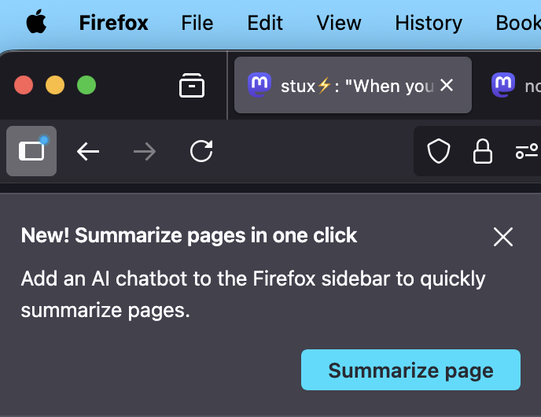The image size is (541, 417).
Task: Toggle the sidebar button in the toolbar
Action: pos(31,151)
